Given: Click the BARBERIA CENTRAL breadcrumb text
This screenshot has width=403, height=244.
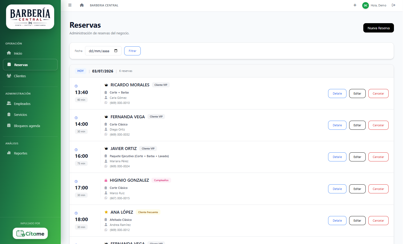Looking at the screenshot, I should [104, 5].
